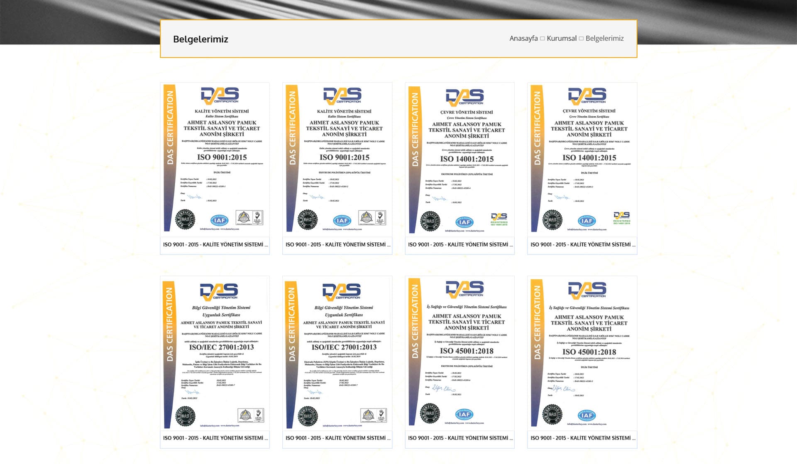Image resolution: width=797 pixels, height=464 pixels.
Task: Click caption under first ISO/IEC 27001:2013 certificate
Action: pos(215,438)
